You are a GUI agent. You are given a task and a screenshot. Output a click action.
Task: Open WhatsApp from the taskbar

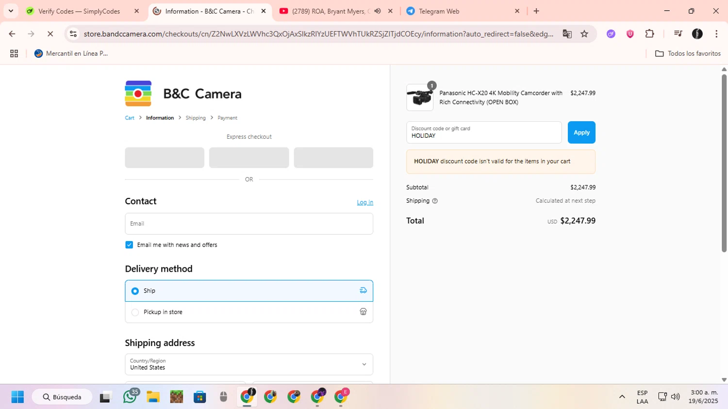130,397
